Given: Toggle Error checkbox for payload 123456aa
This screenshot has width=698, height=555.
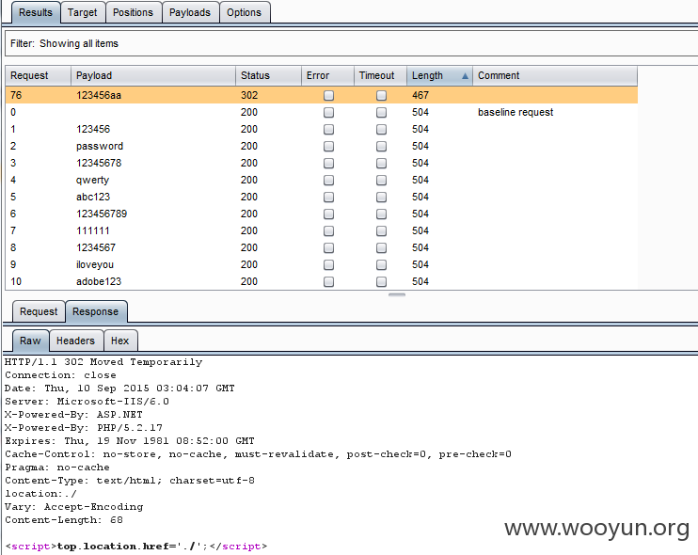Looking at the screenshot, I should pos(328,95).
